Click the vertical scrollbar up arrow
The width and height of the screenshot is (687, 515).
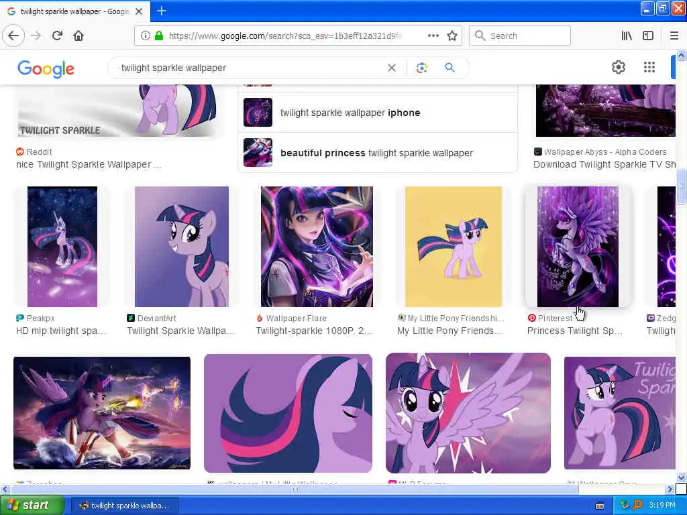tap(682, 55)
